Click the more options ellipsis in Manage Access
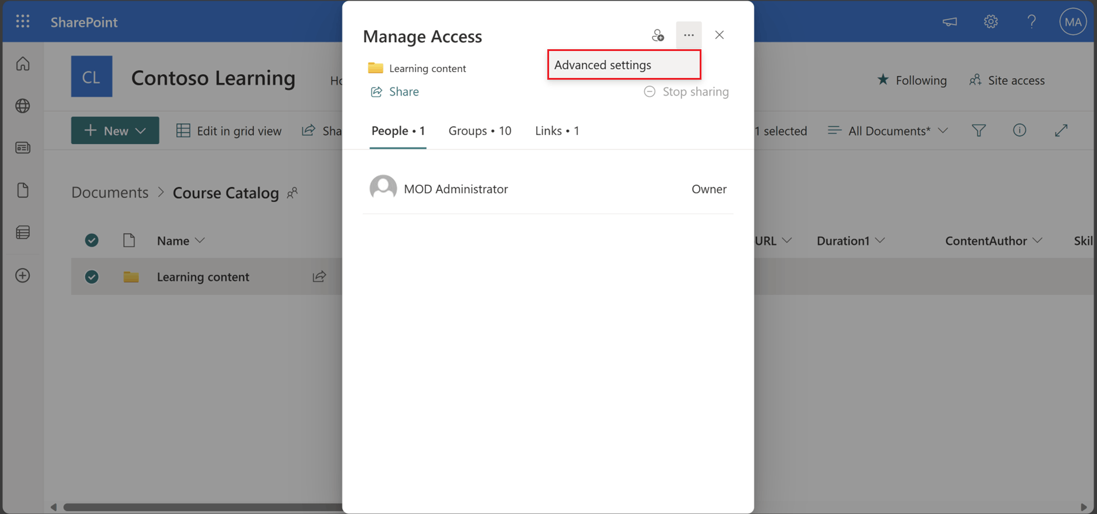 [689, 35]
